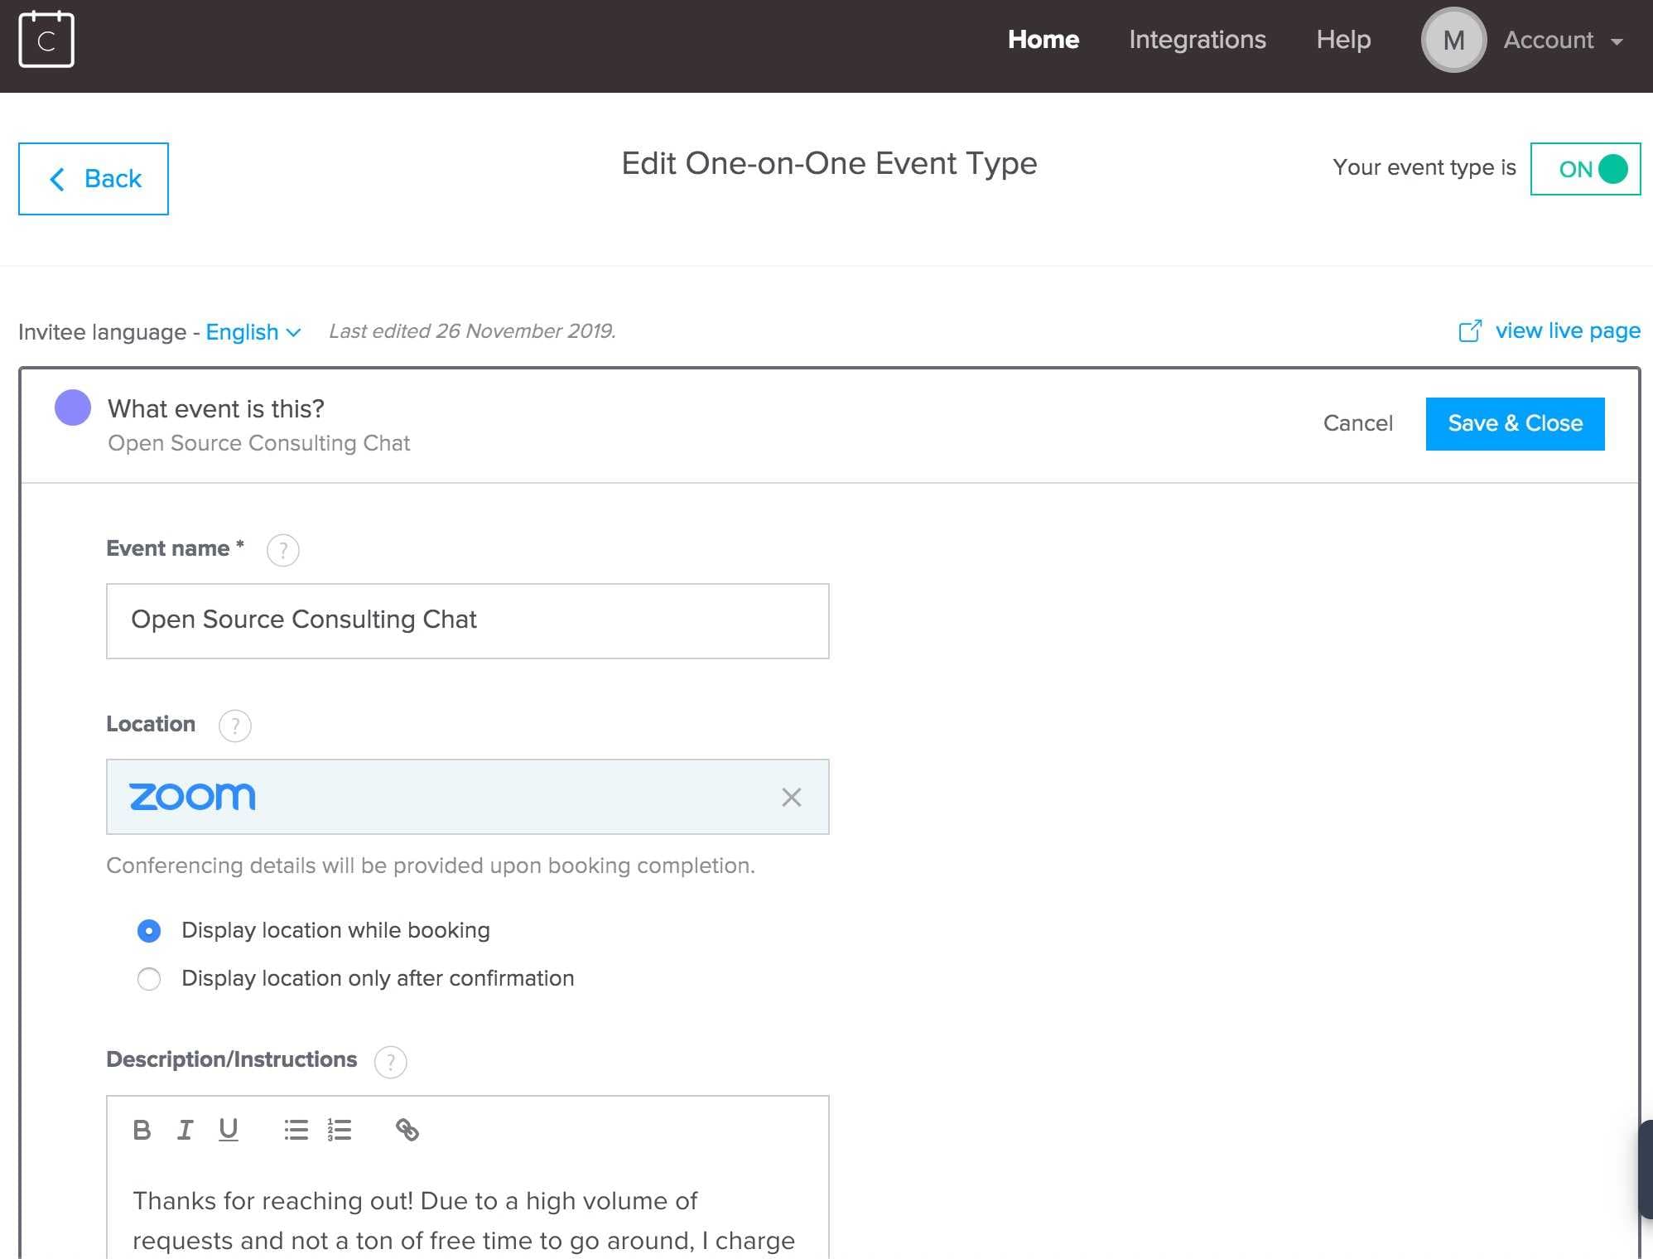1653x1259 pixels.
Task: Go to the Integrations menu
Action: (1197, 40)
